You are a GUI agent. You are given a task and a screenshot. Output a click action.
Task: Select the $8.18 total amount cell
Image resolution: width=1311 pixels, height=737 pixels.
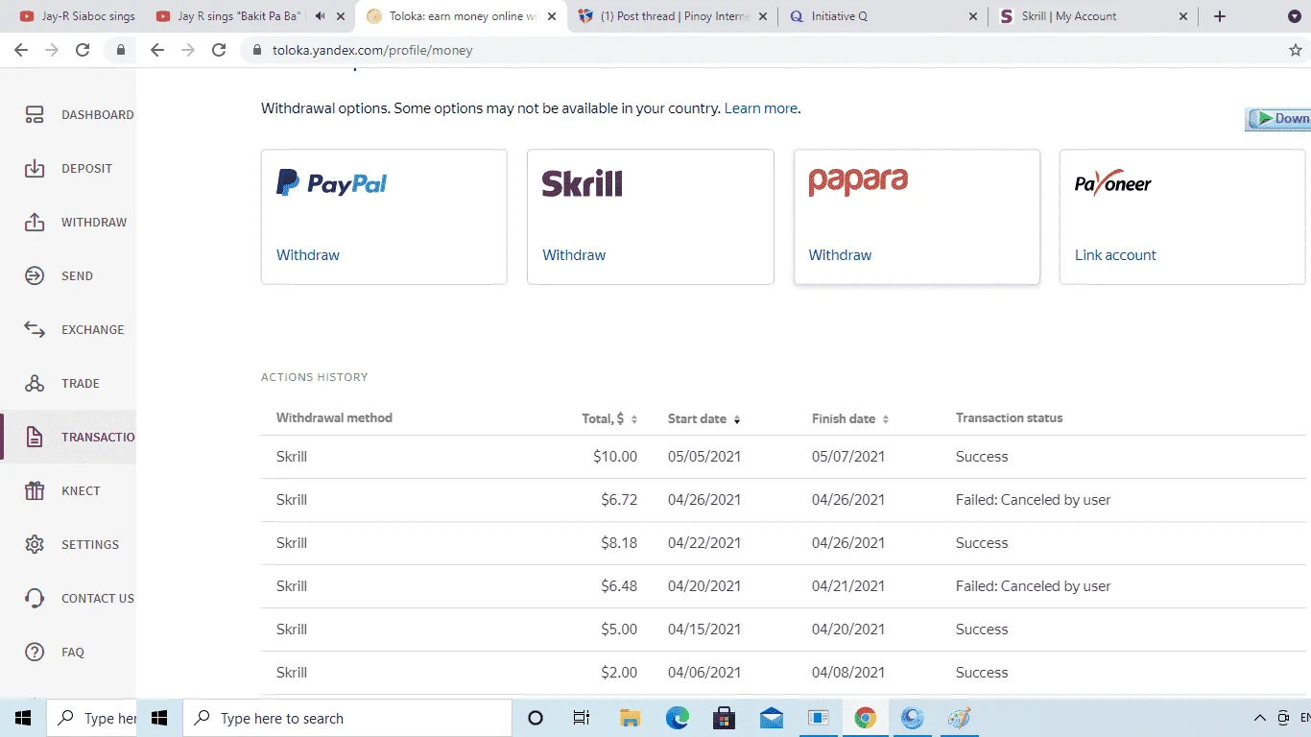click(x=619, y=543)
